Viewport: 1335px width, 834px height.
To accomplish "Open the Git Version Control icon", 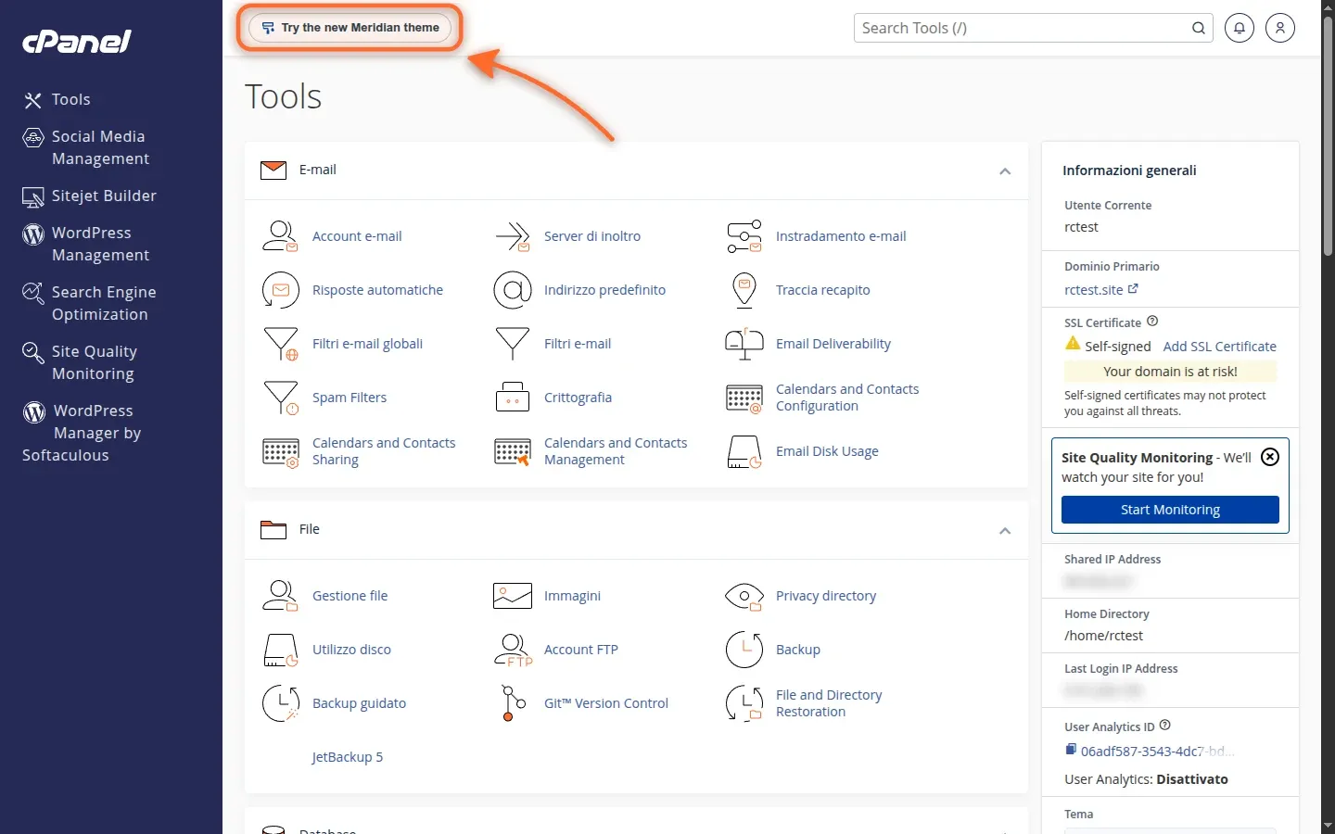I will (x=513, y=703).
